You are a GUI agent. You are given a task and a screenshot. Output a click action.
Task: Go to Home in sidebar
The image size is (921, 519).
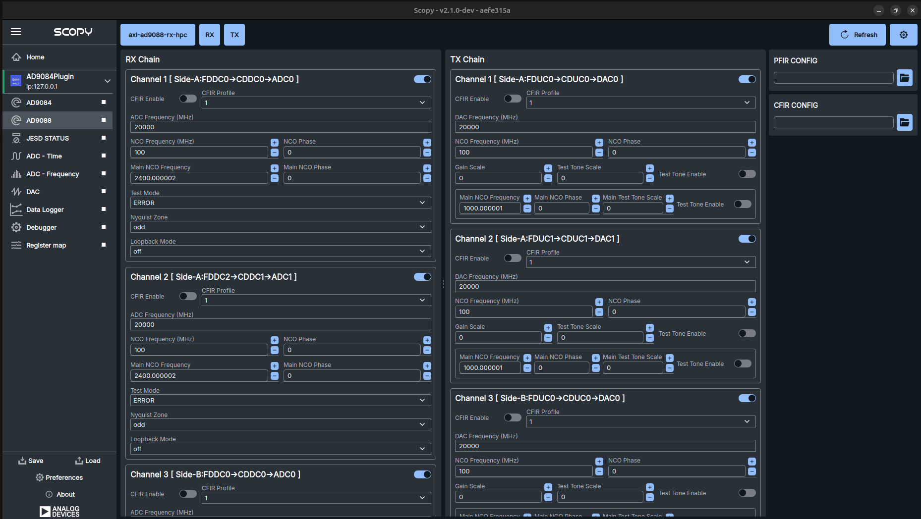pos(58,57)
